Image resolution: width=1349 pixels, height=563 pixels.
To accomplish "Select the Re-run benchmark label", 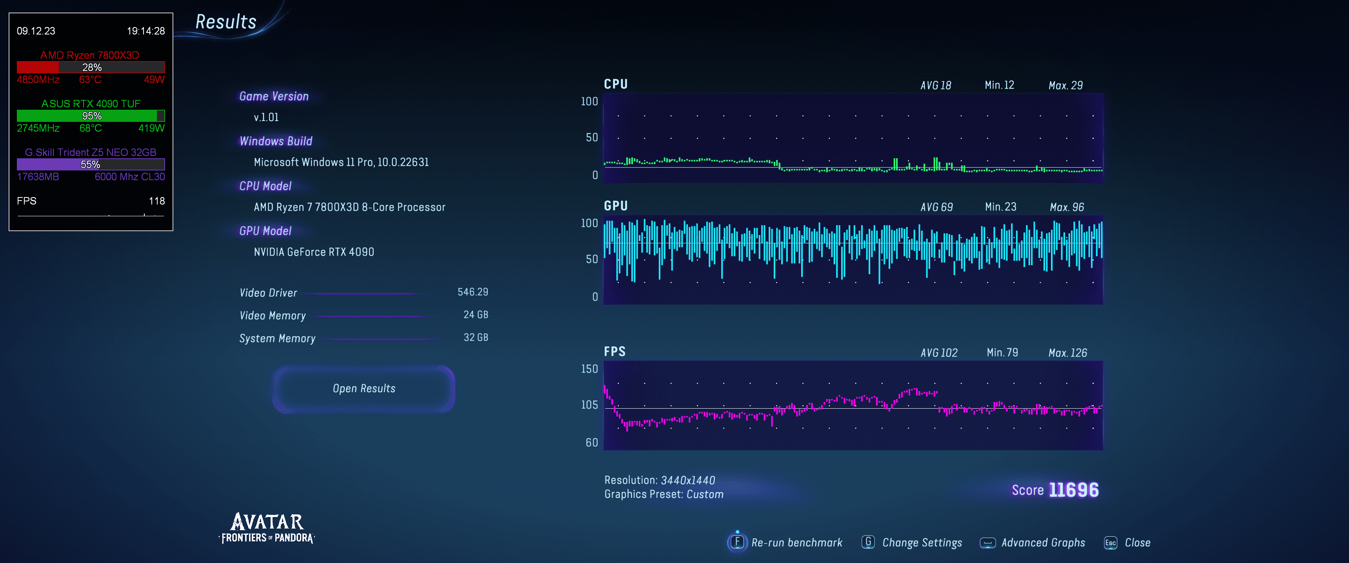I will tap(796, 543).
